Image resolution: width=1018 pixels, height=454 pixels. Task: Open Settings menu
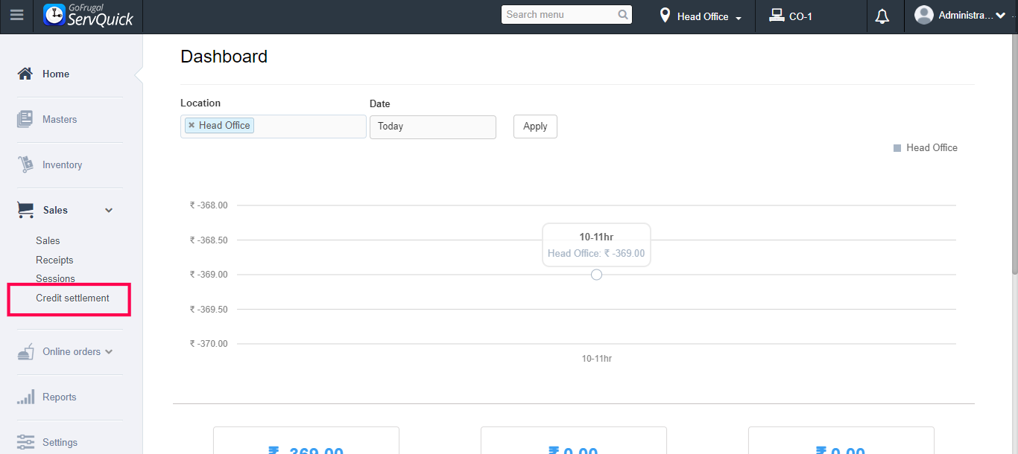pyautogui.click(x=60, y=442)
